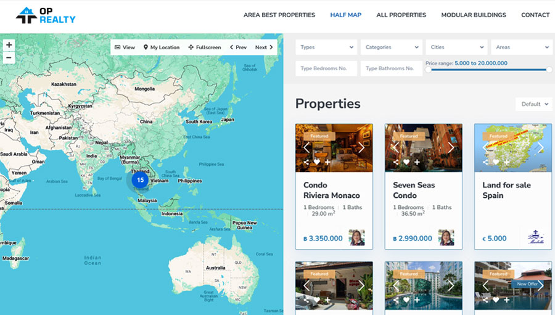Favorite Seven Seas Condo with heart icon
This screenshot has width=555, height=315.
point(406,162)
